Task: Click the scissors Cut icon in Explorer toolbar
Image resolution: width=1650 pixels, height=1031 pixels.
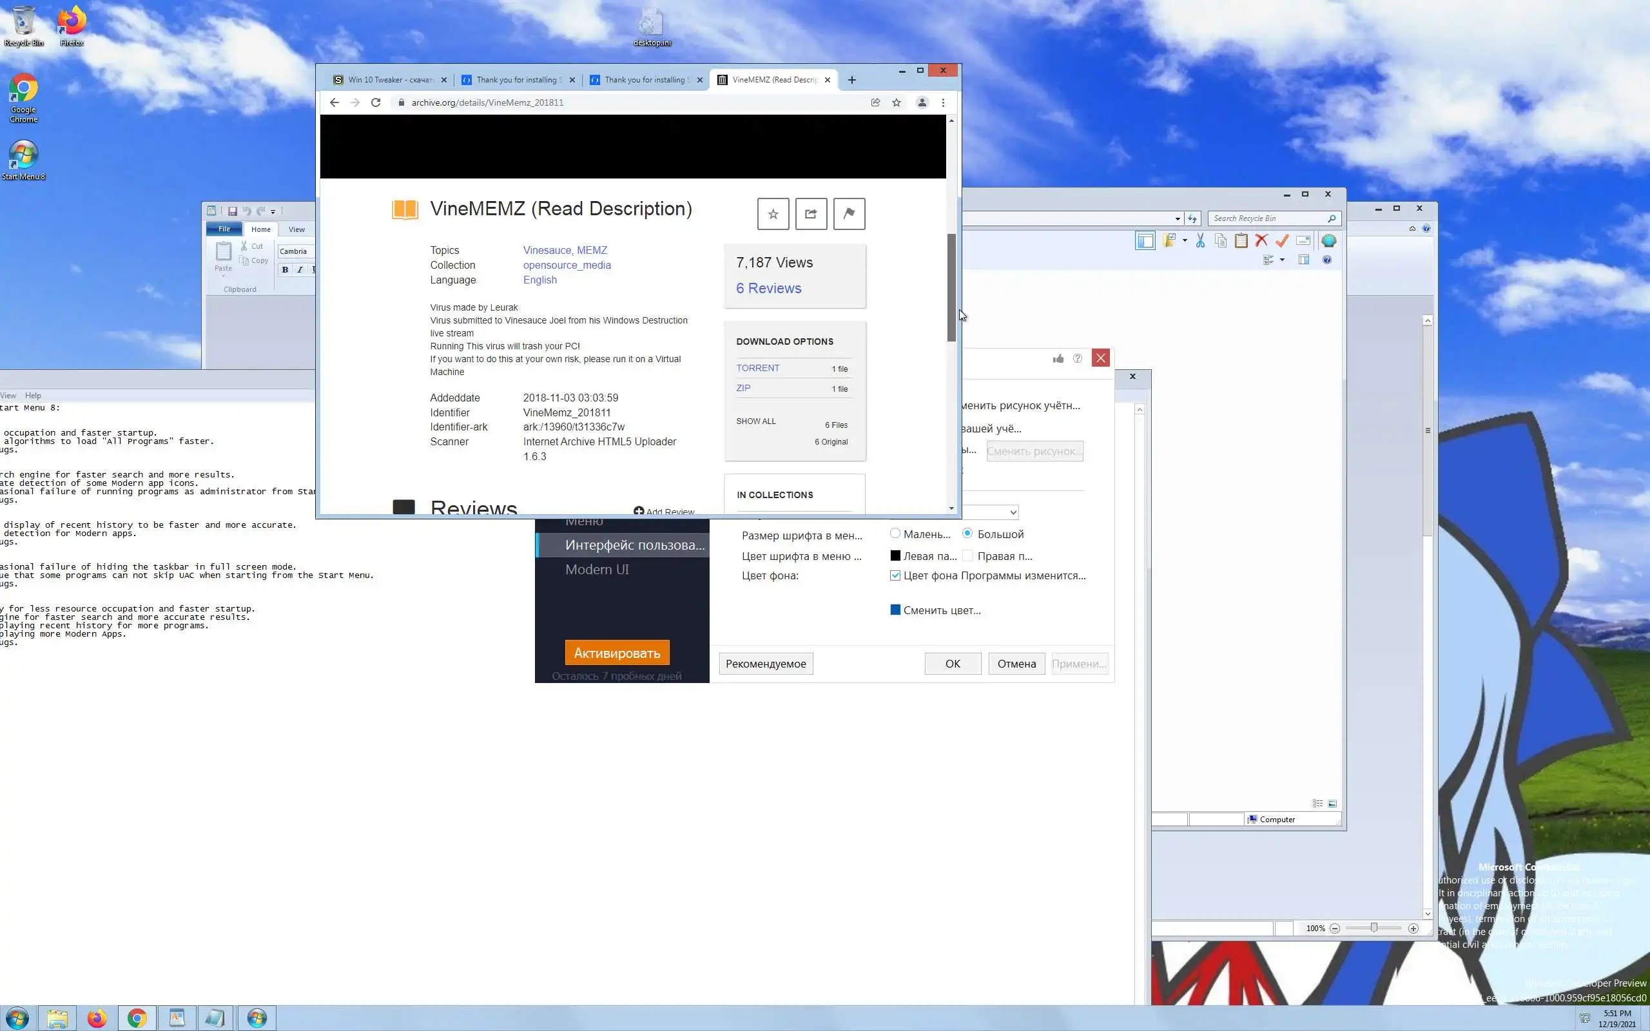Action: pos(1200,241)
